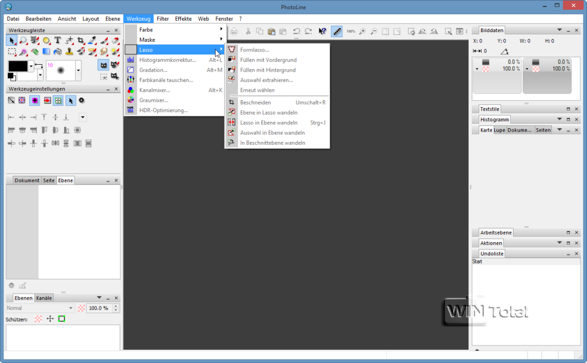Image resolution: width=587 pixels, height=363 pixels.
Task: Open the alignment options dropdown in Werkzeugeinstellungen
Action: [x=83, y=117]
